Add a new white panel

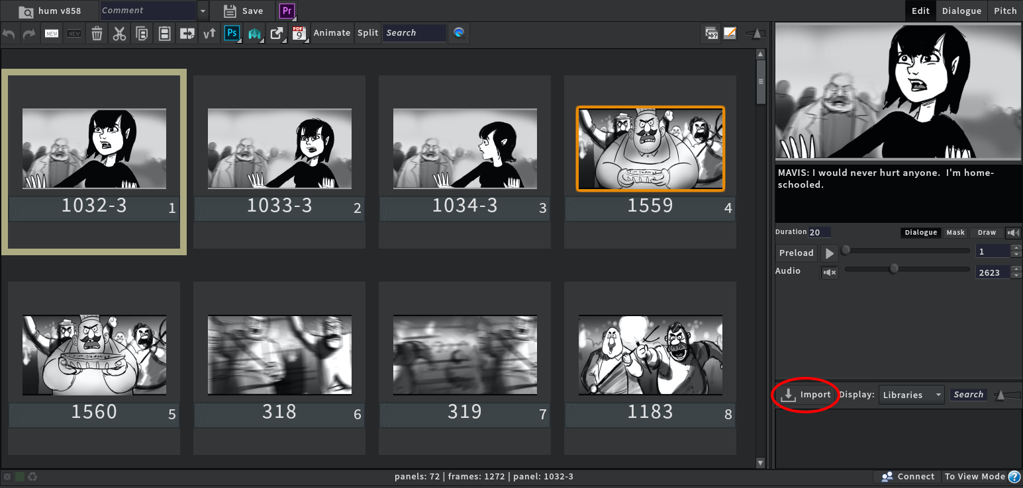[x=52, y=33]
